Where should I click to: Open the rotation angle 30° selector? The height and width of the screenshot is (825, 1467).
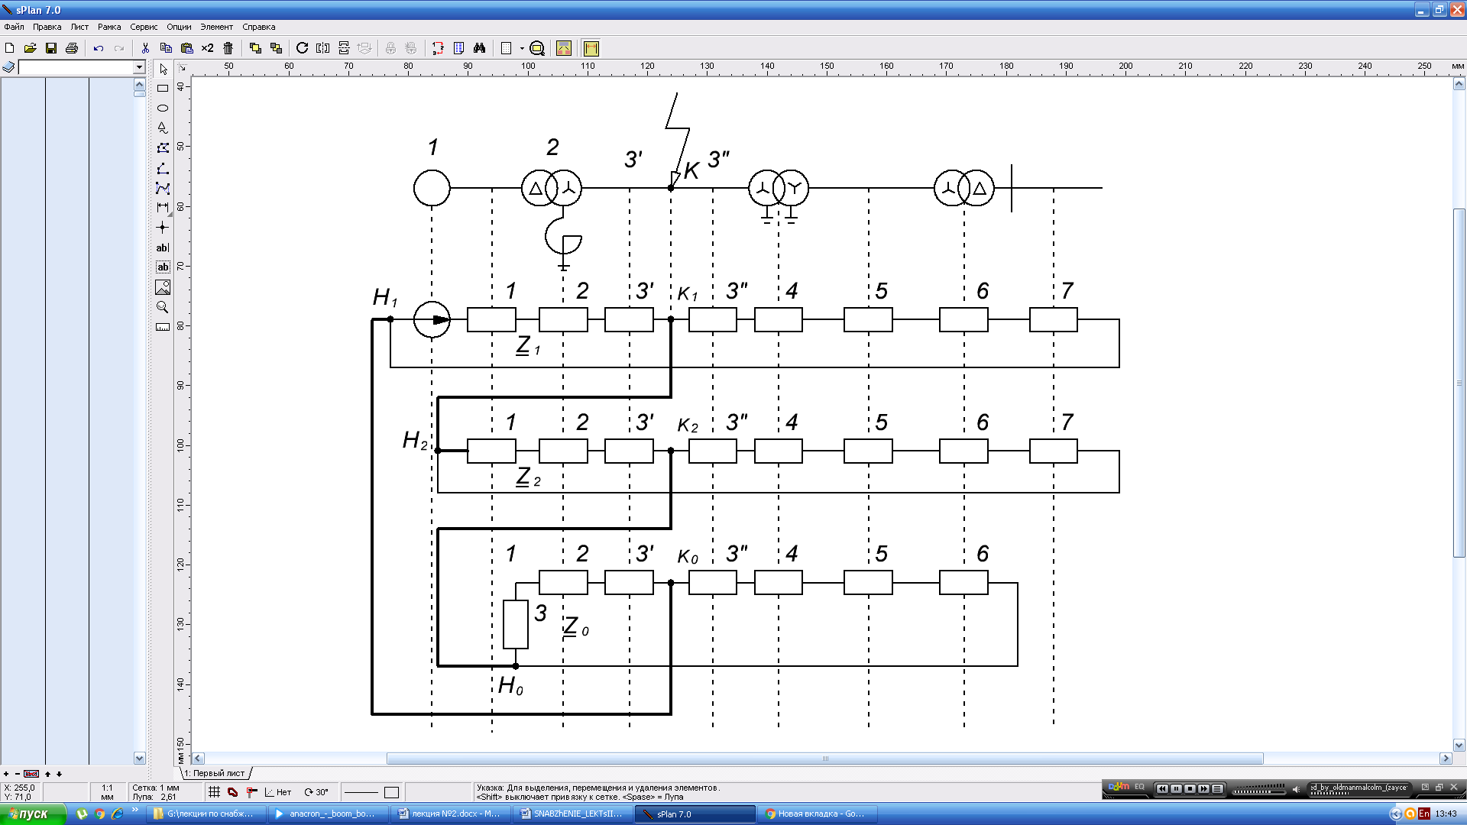point(316,792)
